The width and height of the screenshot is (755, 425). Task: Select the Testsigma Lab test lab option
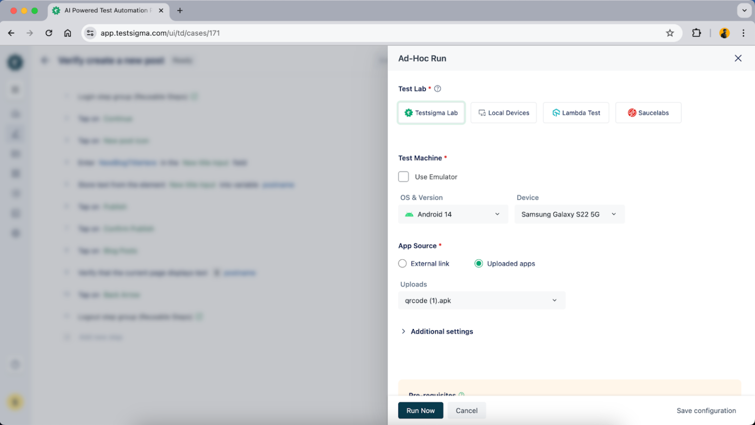431,112
